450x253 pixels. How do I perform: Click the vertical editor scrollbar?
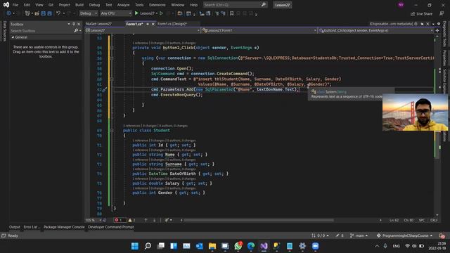tap(437, 126)
